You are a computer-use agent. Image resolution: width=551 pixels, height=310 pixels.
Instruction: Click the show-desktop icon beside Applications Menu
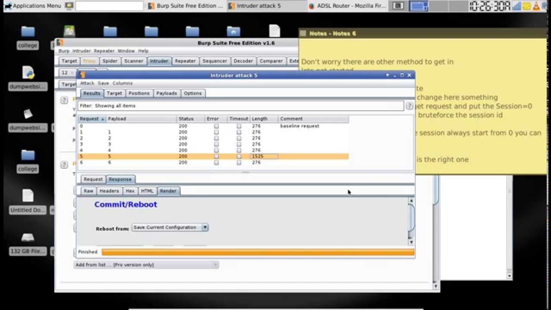pos(69,6)
